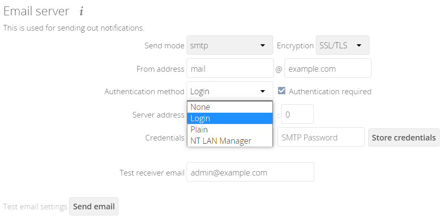Focus the From address name field
Screen dimensions: 444x221
click(230, 68)
